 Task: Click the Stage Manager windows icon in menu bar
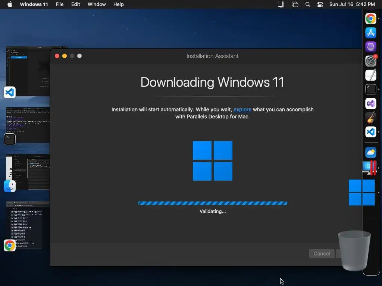[295, 4]
